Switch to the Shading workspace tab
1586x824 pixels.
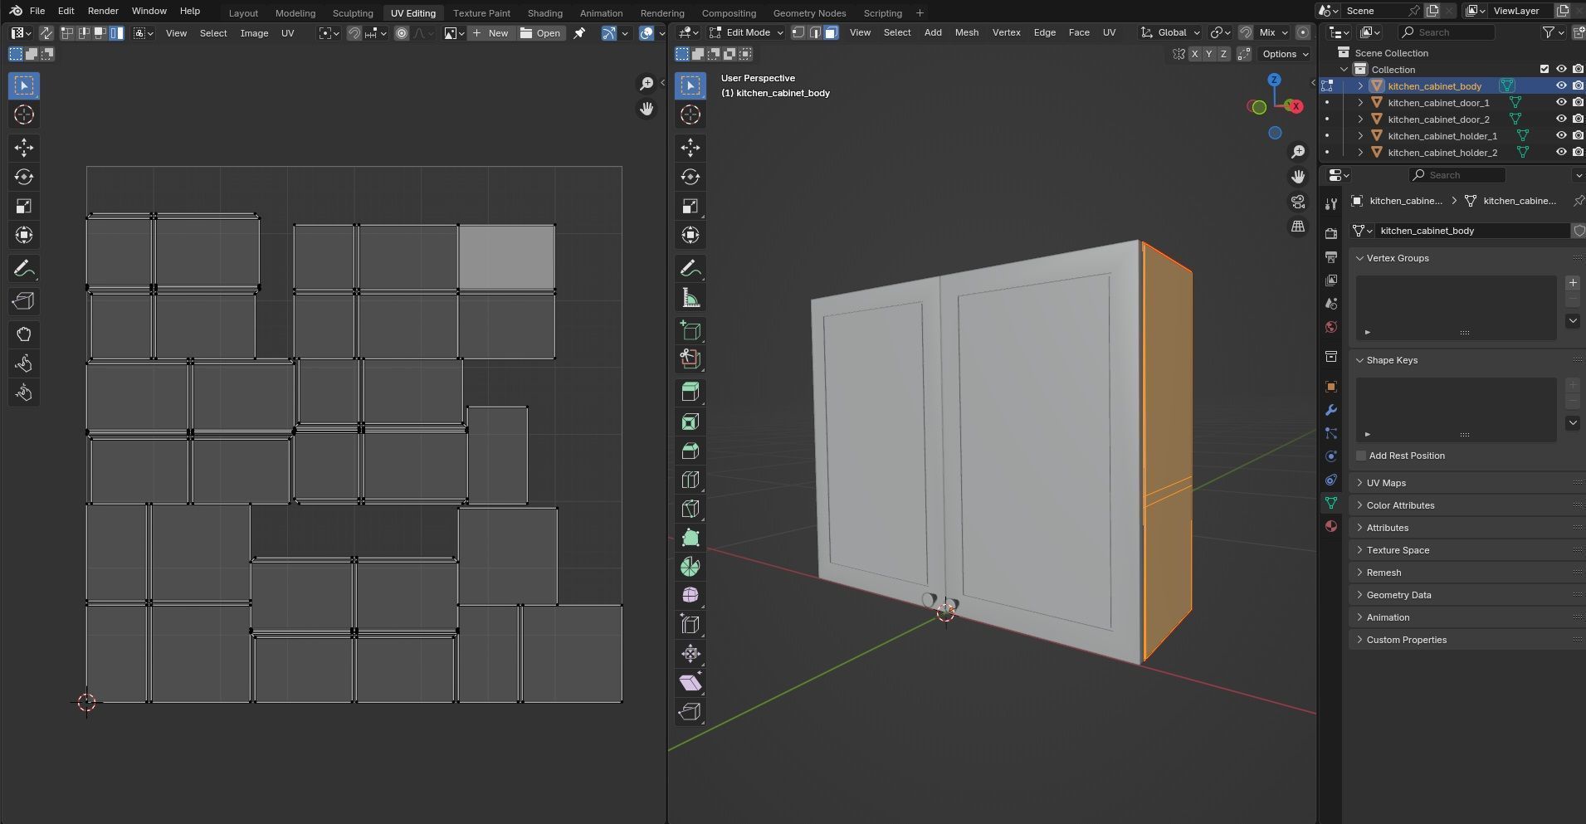[544, 13]
